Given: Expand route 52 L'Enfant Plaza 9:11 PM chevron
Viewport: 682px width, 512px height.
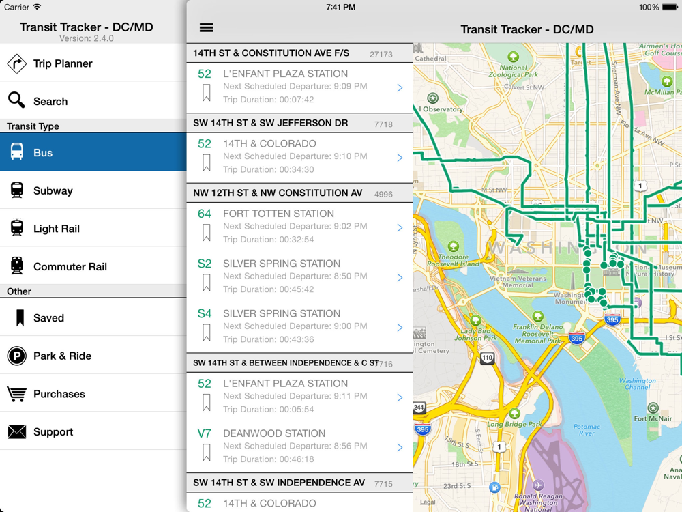Looking at the screenshot, I should pyautogui.click(x=400, y=397).
